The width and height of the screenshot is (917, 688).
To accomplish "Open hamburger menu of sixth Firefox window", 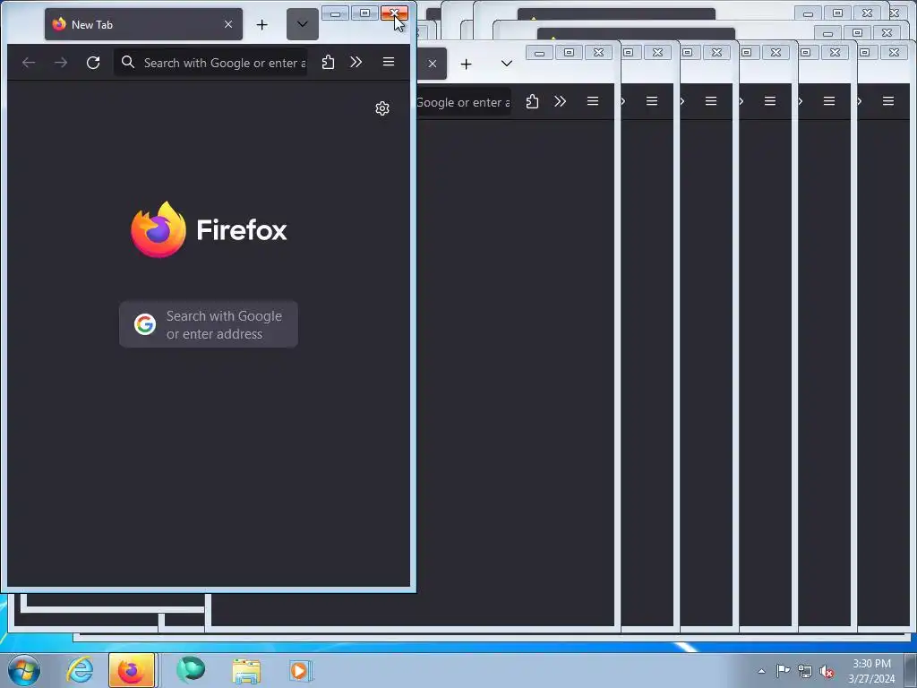I will tap(828, 102).
